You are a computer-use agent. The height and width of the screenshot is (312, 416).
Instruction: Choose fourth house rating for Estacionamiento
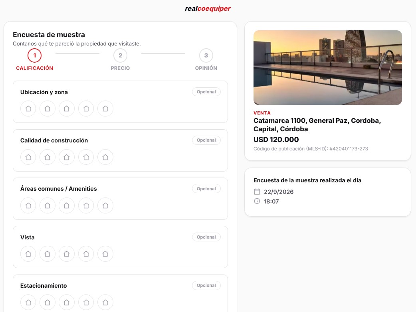coord(86,302)
